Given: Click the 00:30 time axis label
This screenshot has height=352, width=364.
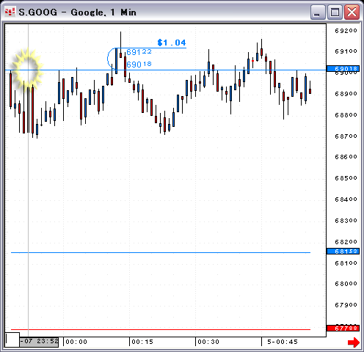Looking at the screenshot, I should [x=208, y=342].
